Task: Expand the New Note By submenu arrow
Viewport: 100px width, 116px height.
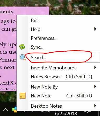Action: (95, 87)
